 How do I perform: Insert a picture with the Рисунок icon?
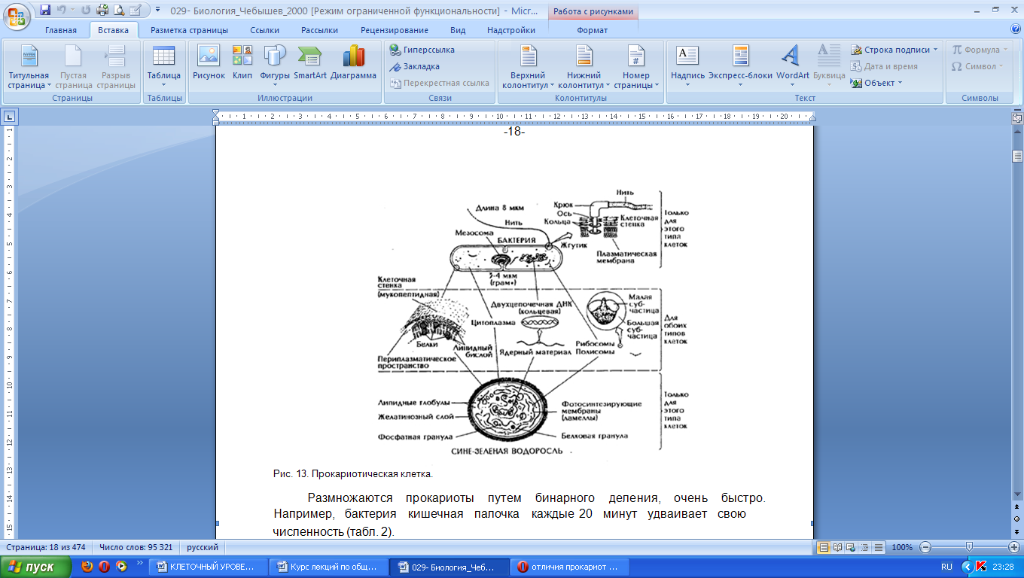[209, 63]
